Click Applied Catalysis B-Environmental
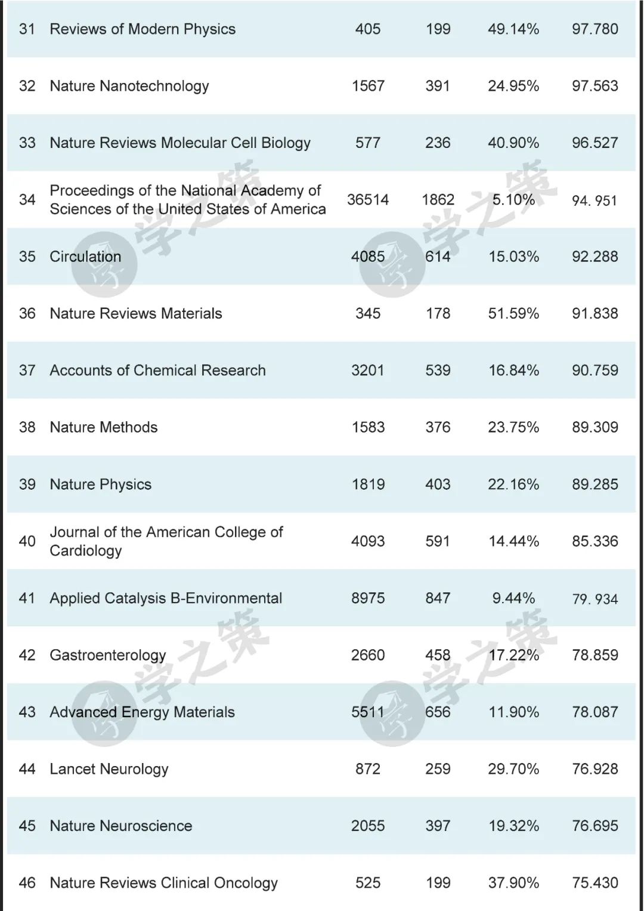644x911 pixels. click(x=166, y=598)
